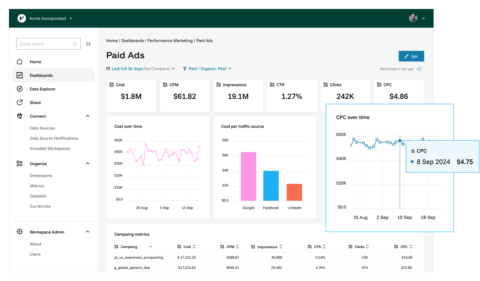Click the calendar icon beside the date range
The width and height of the screenshot is (480, 281).
[x=108, y=69]
